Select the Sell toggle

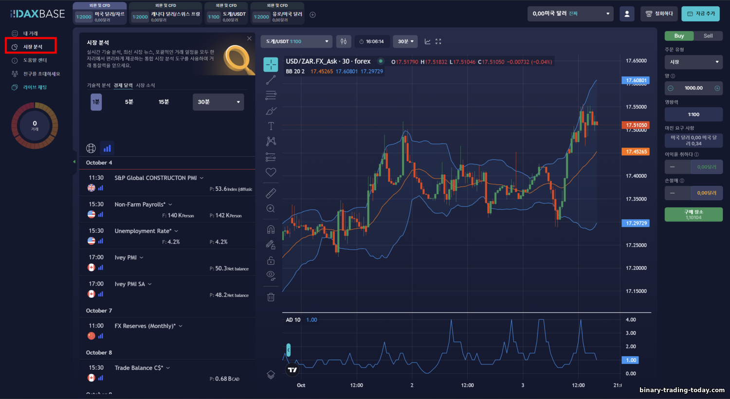coord(708,36)
